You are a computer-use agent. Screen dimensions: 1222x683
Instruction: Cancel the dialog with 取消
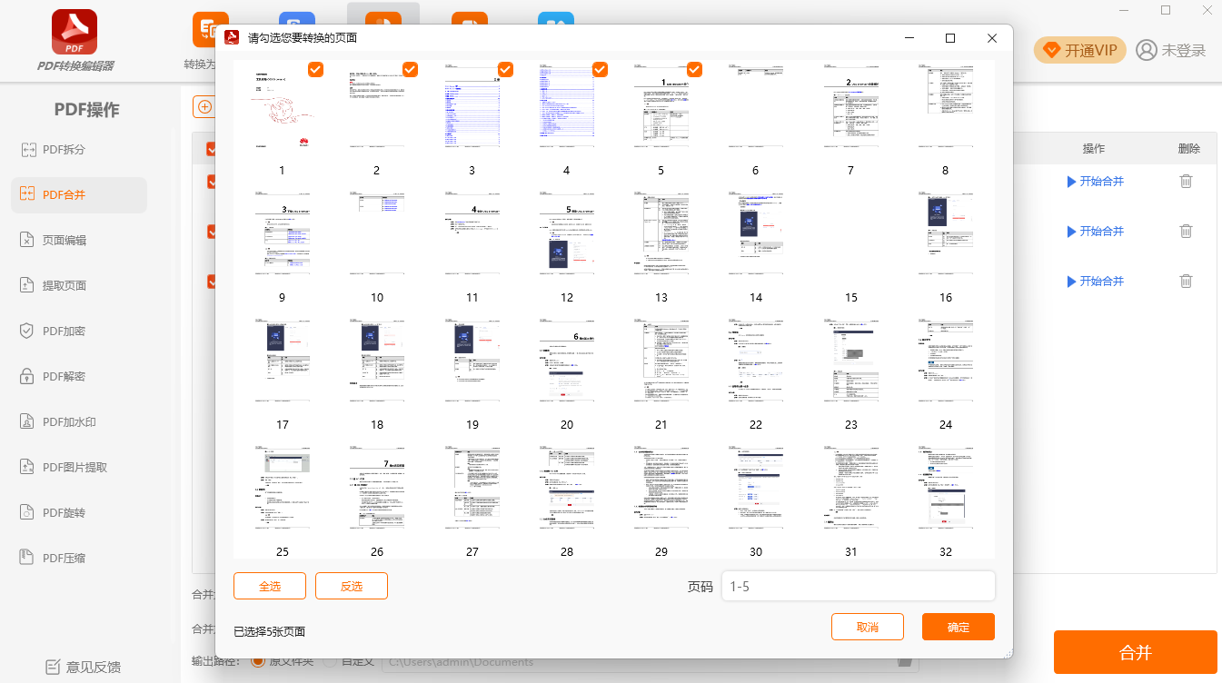coord(867,627)
